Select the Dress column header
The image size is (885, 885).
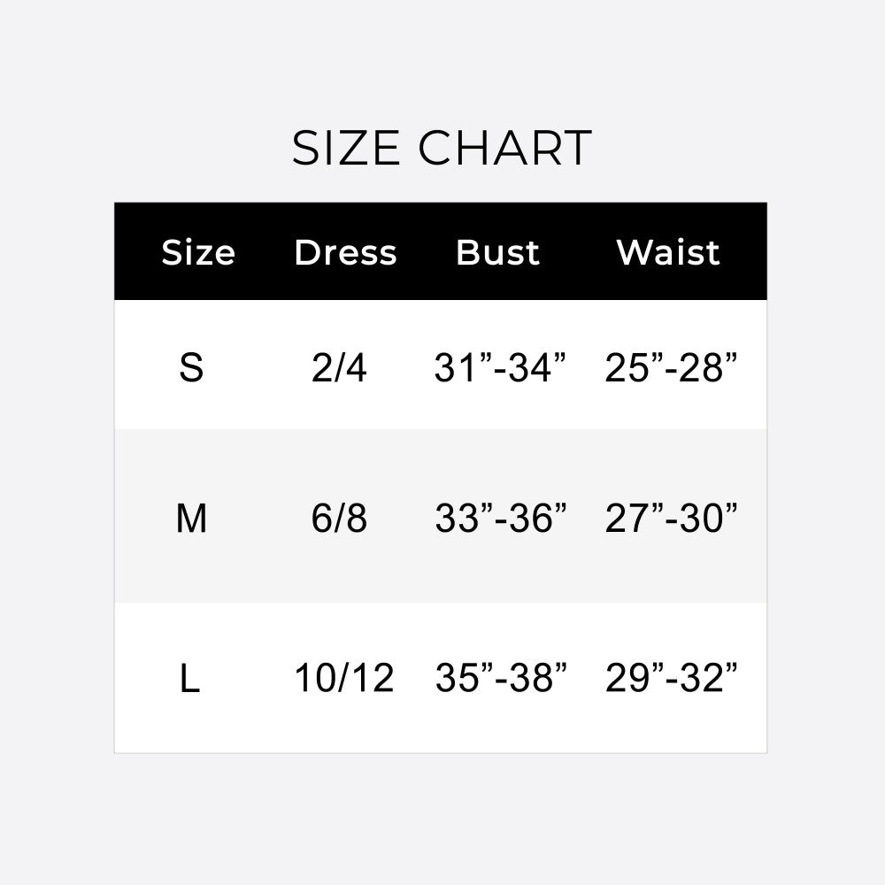345,253
